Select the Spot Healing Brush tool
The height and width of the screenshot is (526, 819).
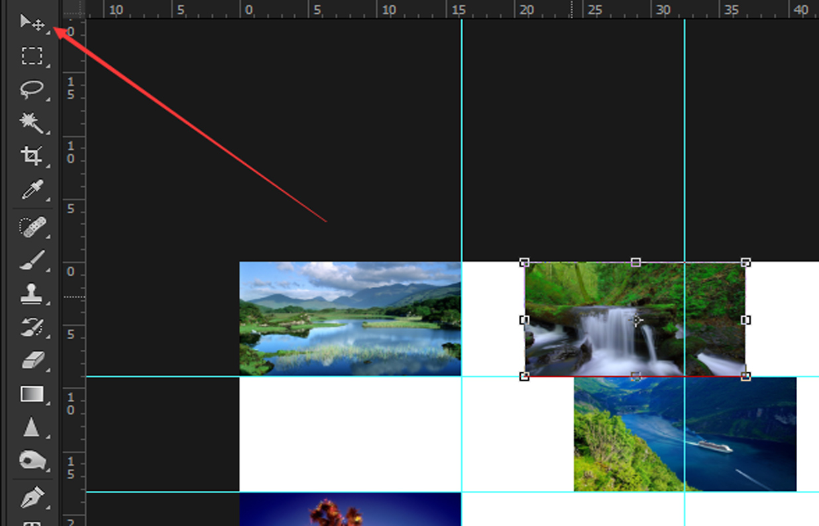click(x=32, y=227)
